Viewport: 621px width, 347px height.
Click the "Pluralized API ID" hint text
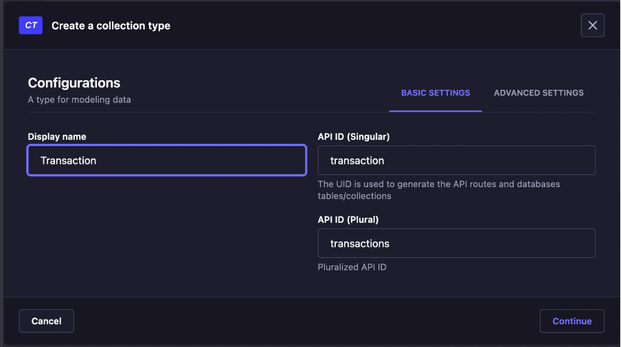click(352, 267)
